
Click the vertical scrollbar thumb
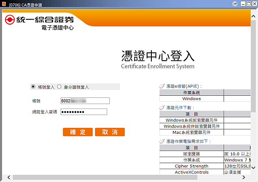tap(253, 66)
